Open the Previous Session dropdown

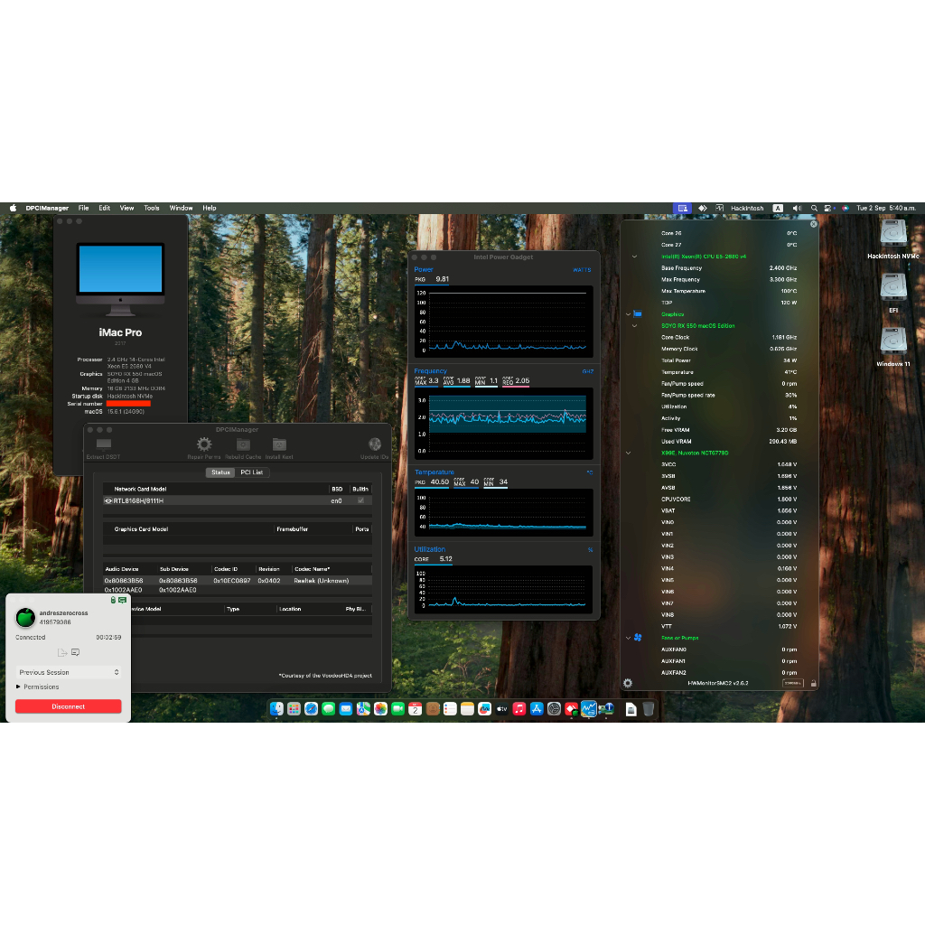click(69, 672)
